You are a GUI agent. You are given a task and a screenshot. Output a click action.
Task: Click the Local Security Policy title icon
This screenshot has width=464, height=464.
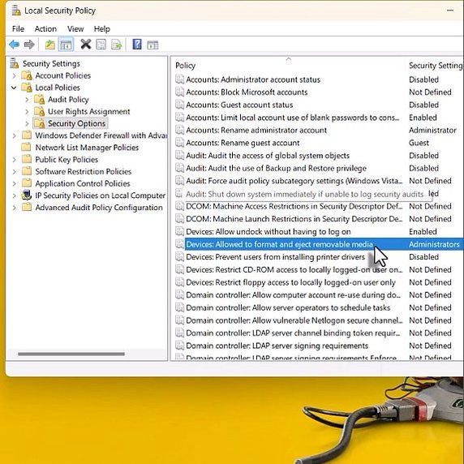(16, 11)
